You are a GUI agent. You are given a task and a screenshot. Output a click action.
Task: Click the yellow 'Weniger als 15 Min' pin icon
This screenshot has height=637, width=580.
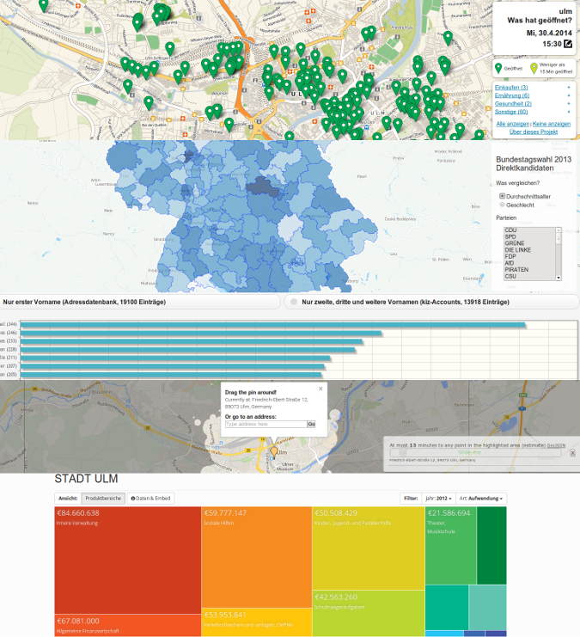[534, 68]
